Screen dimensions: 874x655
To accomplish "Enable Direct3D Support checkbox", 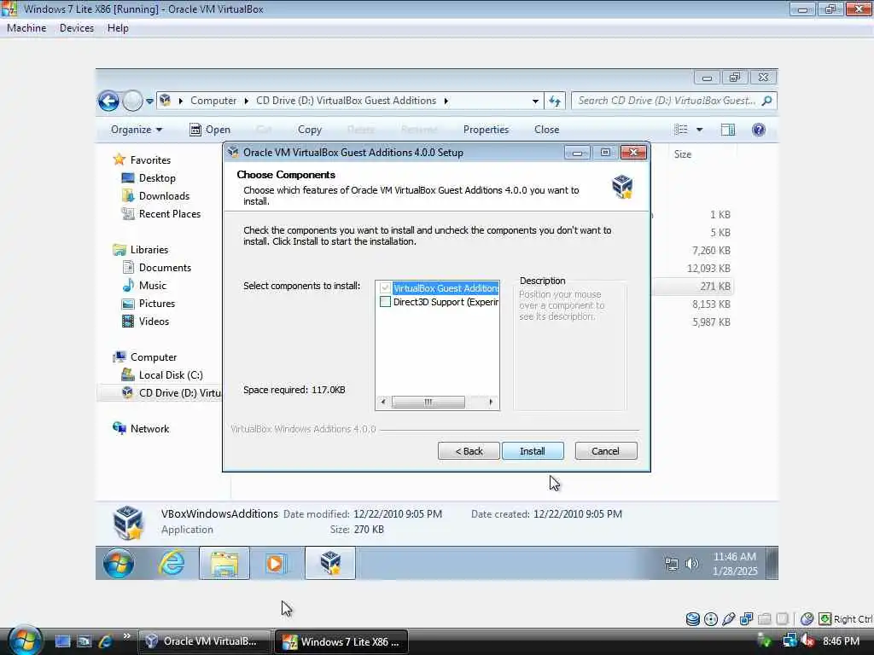I will pyautogui.click(x=385, y=302).
